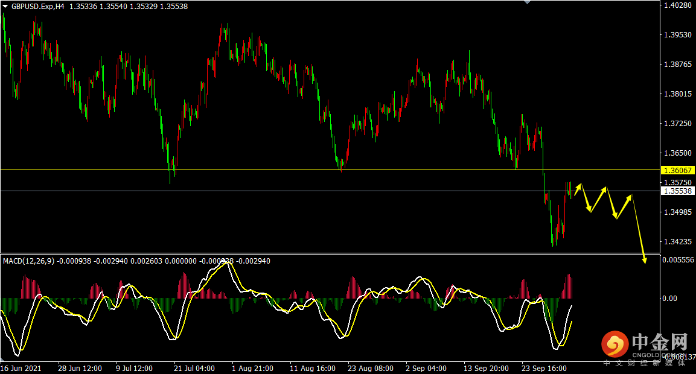696x374 pixels.
Task: Click the 23 Sep 16:00 time axis label
Action: (544, 368)
